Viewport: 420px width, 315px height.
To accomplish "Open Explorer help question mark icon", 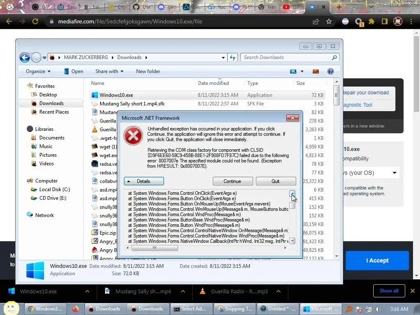I will click(331, 71).
